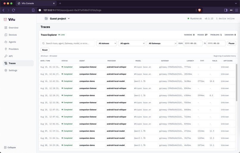Go back with browser back arrow

4,10
